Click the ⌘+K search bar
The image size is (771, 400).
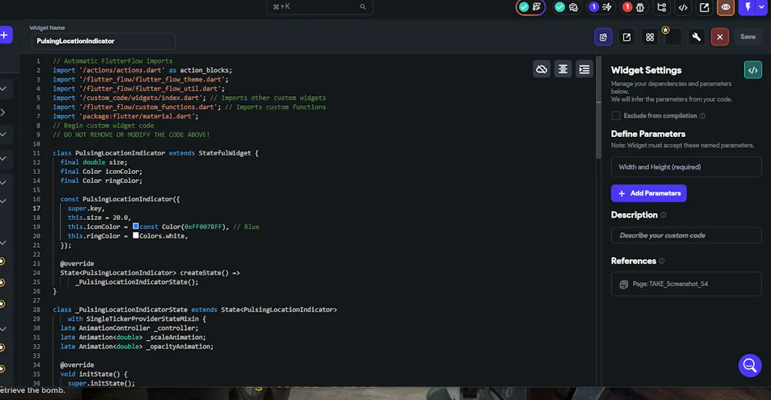click(320, 7)
